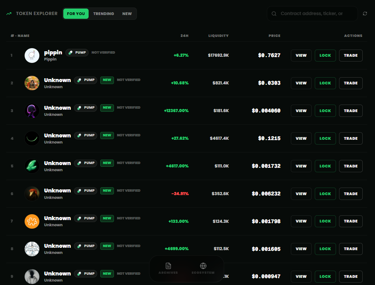This screenshot has width=375, height=285.
Task: Select the For You tab
Action: [x=76, y=14]
